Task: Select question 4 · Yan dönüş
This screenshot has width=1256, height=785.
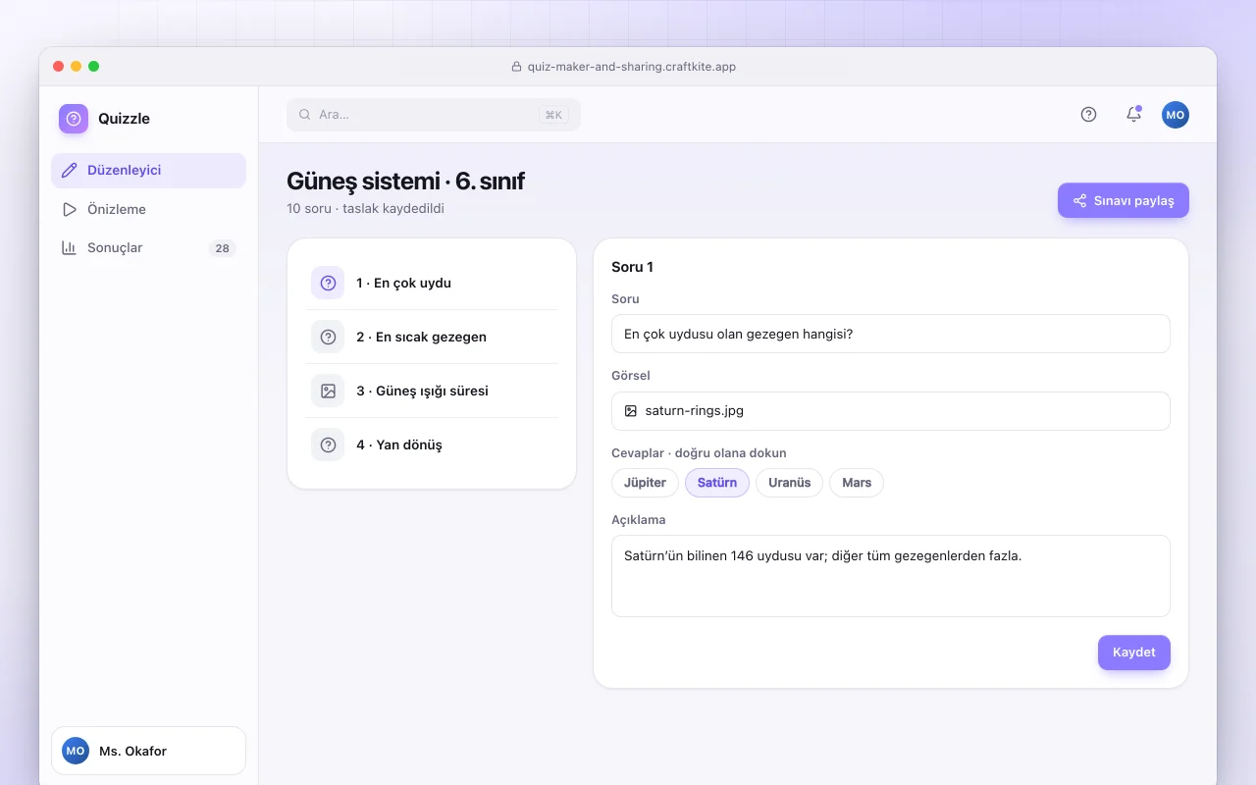Action: tap(432, 445)
